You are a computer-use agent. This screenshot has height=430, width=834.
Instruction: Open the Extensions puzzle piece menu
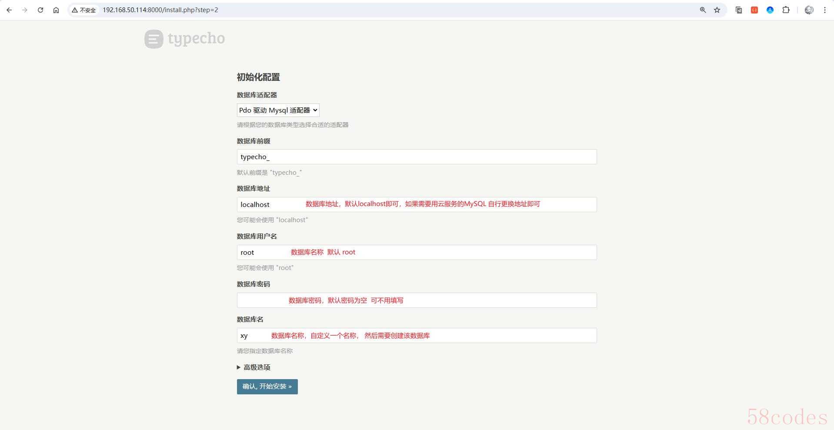[786, 10]
